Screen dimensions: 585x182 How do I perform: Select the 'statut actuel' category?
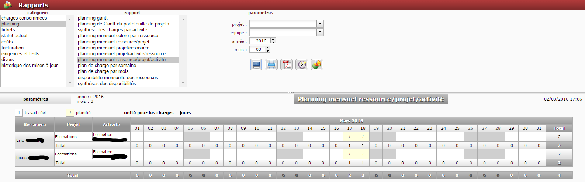(x=33, y=36)
